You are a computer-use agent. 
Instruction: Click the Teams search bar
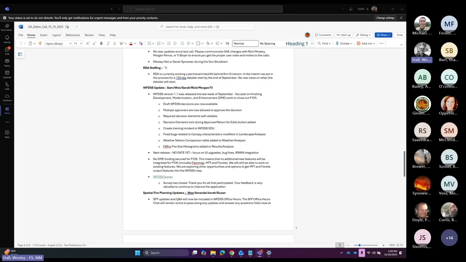(x=203, y=9)
